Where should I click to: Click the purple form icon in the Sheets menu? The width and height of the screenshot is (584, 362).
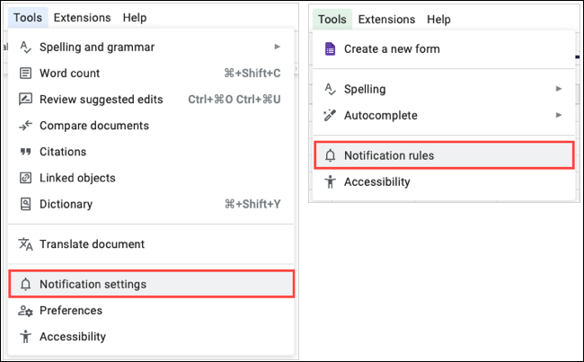330,49
